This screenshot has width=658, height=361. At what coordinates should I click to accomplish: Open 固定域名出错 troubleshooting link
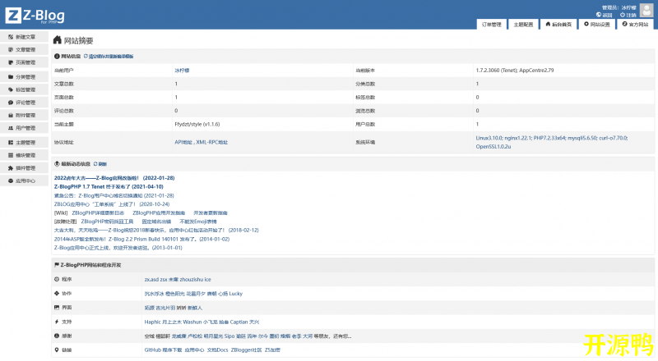click(x=156, y=222)
